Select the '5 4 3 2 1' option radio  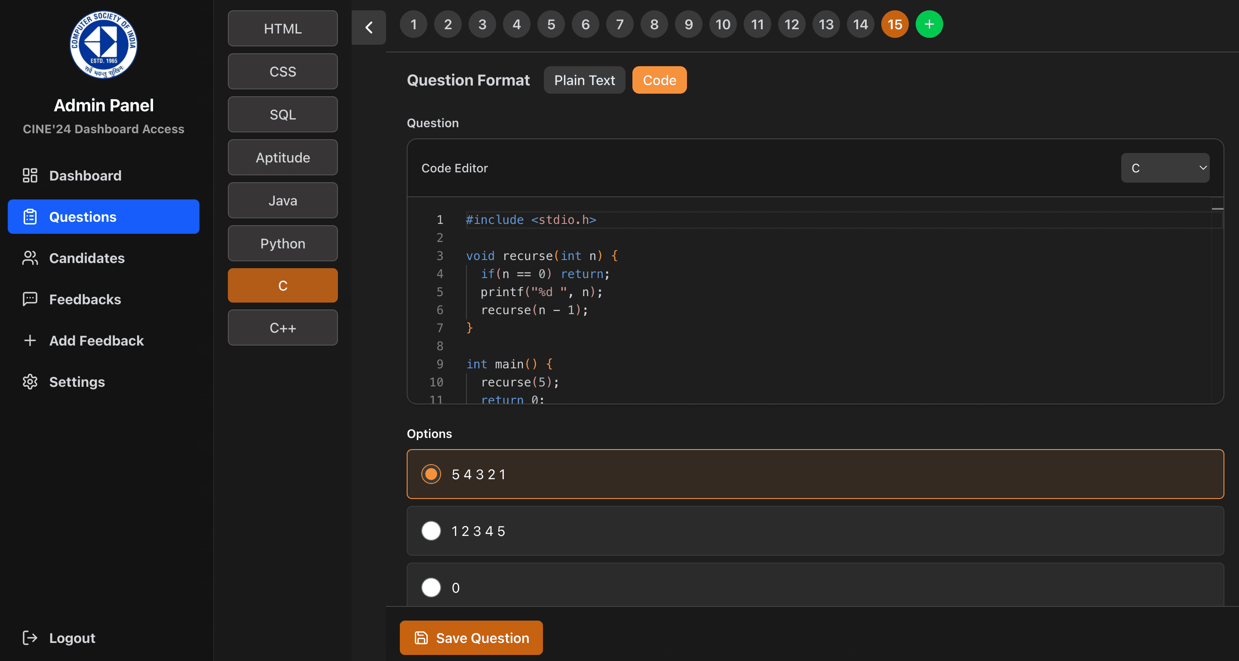431,474
